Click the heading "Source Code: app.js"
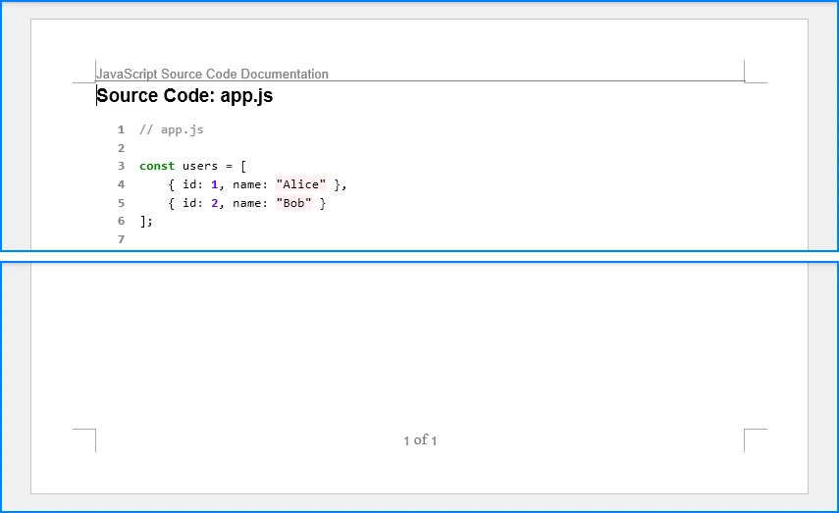The height and width of the screenshot is (513, 839). coord(184,96)
